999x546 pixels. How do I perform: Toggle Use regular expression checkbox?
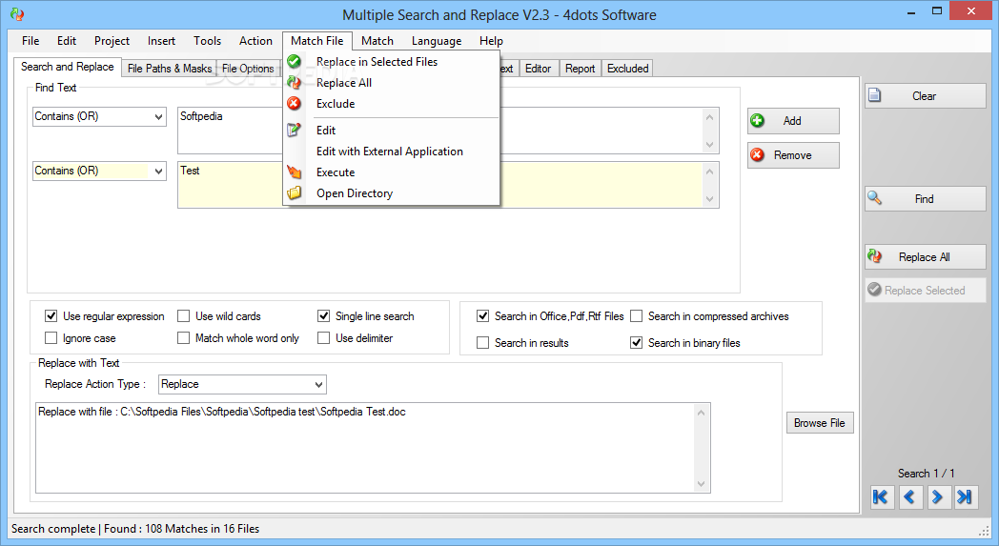(x=51, y=316)
